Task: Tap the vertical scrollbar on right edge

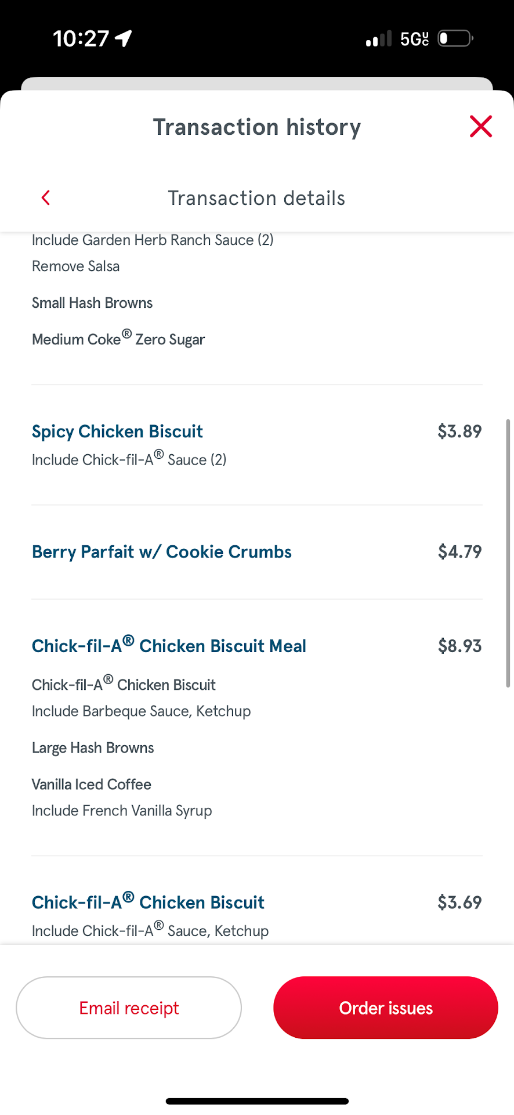Action: [x=508, y=553]
